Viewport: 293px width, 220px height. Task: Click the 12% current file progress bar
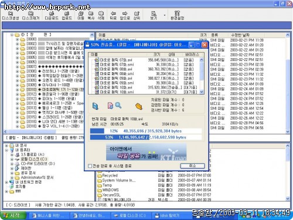(146, 131)
